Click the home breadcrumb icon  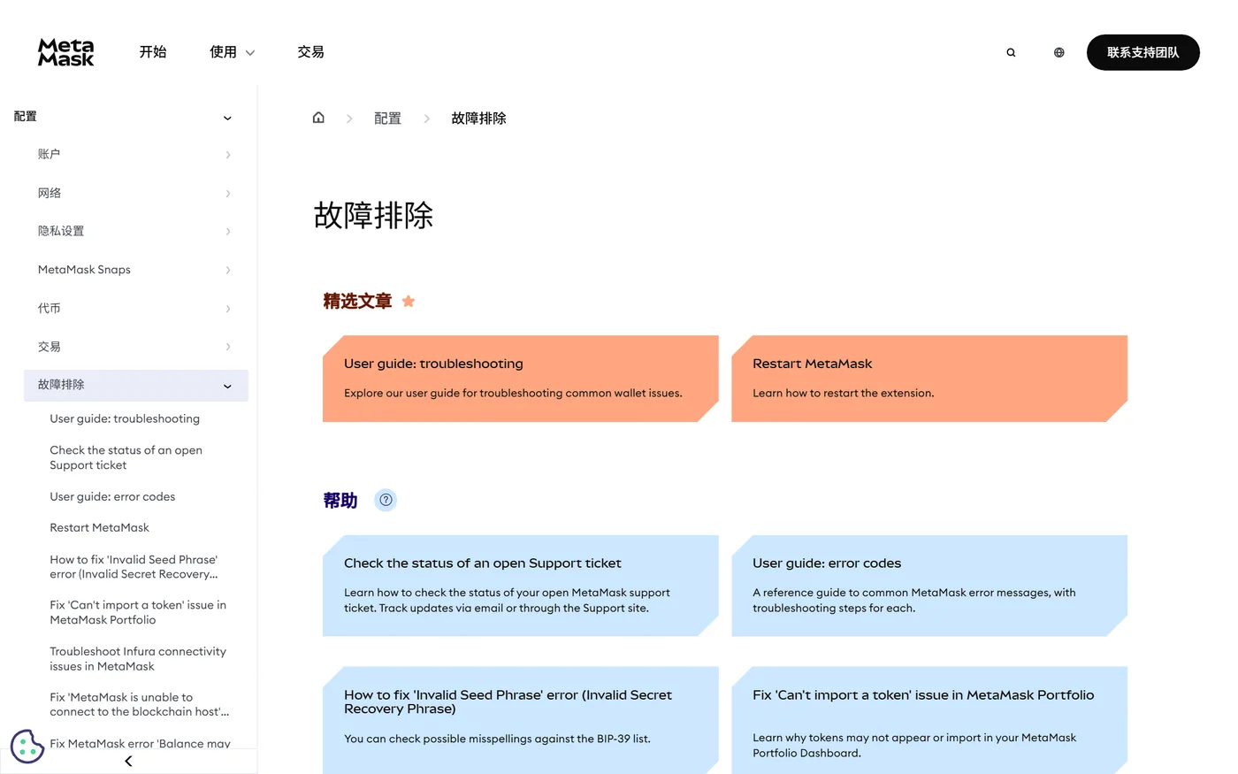point(318,118)
